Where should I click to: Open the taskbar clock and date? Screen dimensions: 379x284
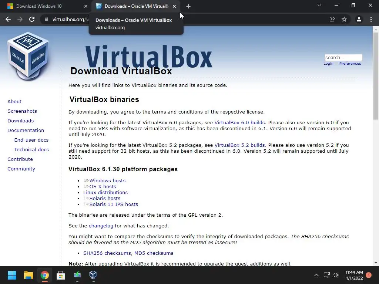pyautogui.click(x=354, y=275)
